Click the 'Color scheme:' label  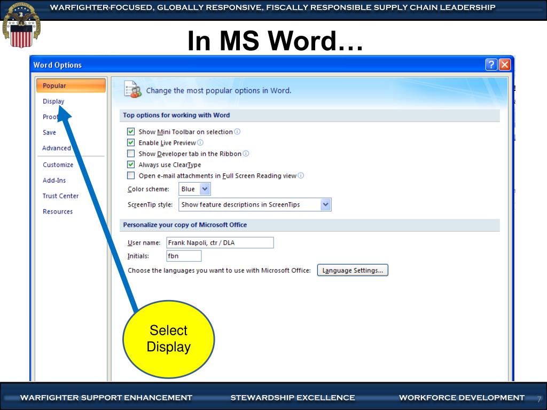(149, 189)
